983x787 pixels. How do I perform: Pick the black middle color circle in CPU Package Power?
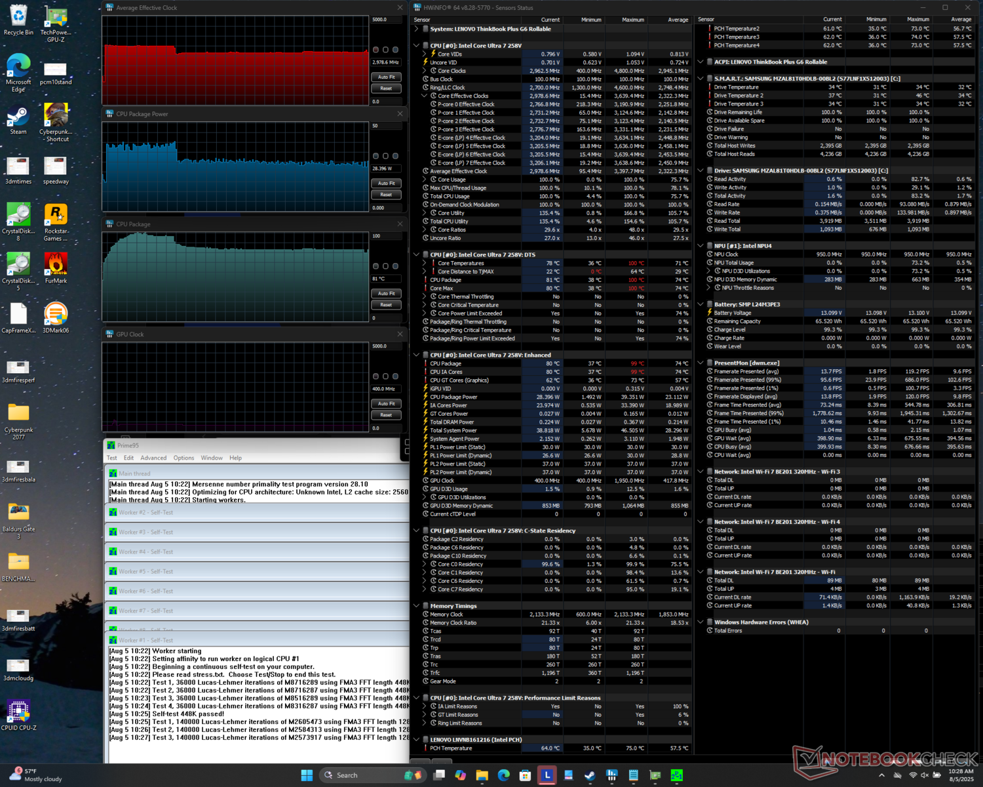[386, 156]
